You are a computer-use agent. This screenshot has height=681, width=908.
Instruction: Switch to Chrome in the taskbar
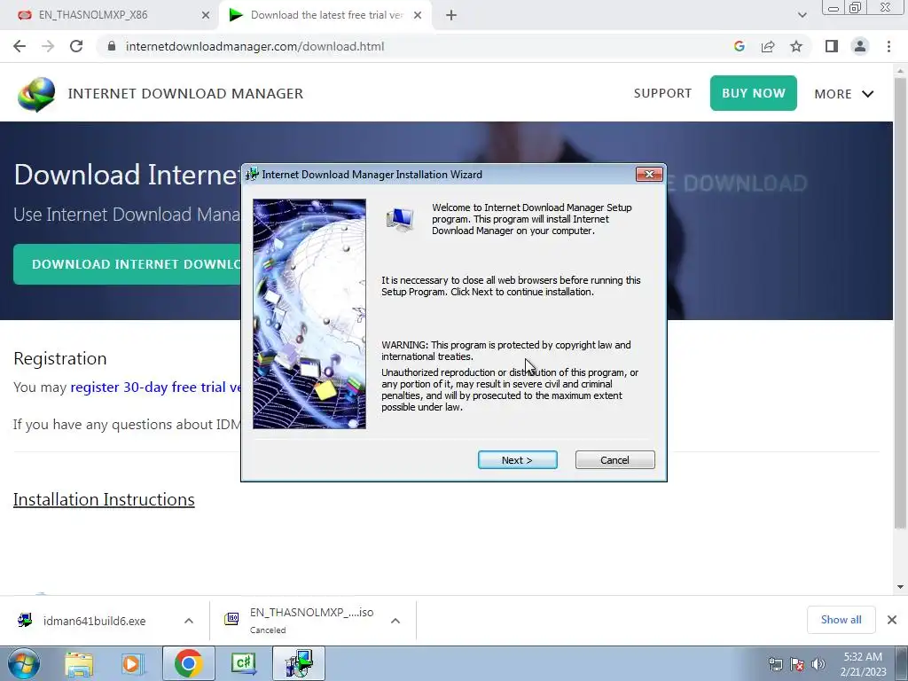tap(188, 663)
